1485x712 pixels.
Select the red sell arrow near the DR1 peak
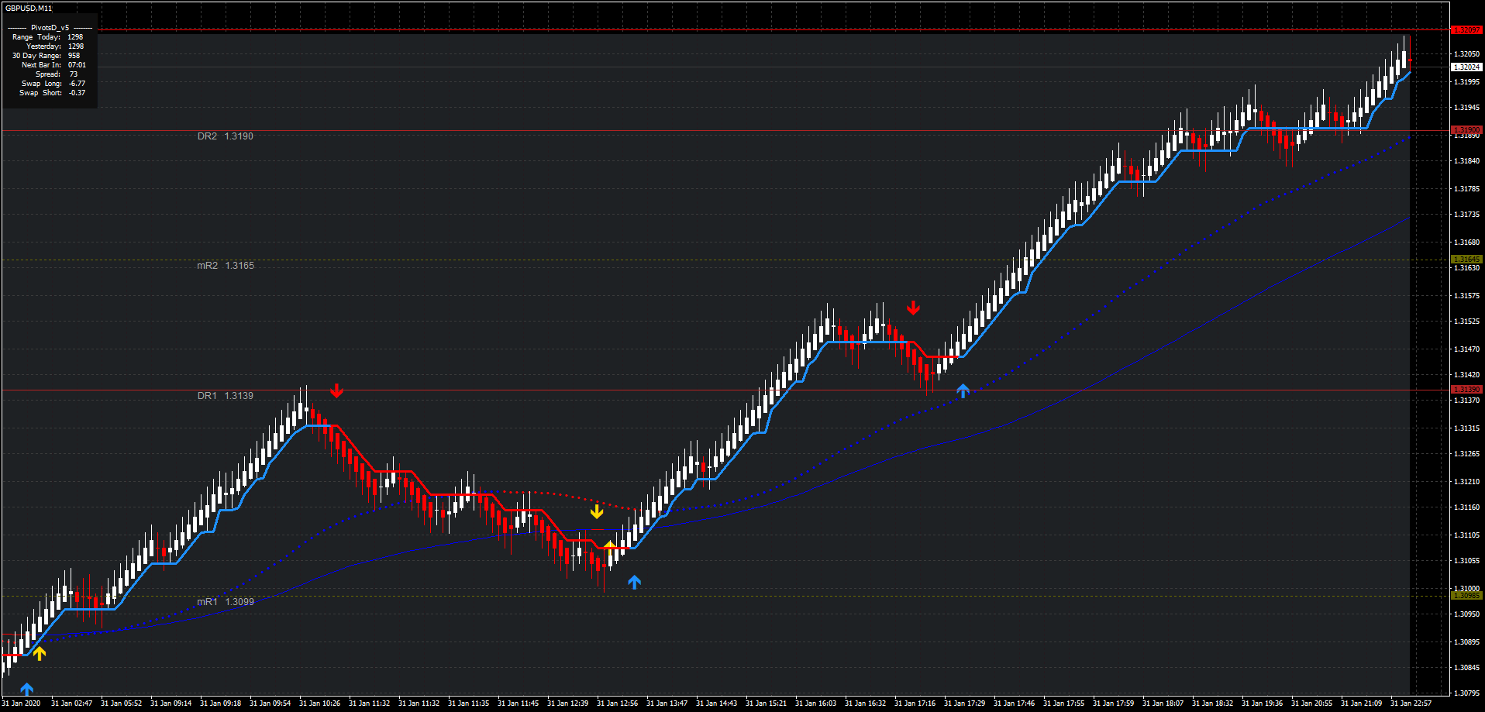(336, 390)
